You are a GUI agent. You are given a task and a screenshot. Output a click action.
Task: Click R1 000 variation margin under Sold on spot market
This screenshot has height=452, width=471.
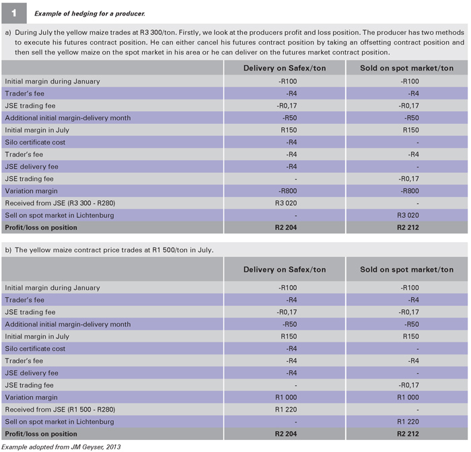point(408,398)
